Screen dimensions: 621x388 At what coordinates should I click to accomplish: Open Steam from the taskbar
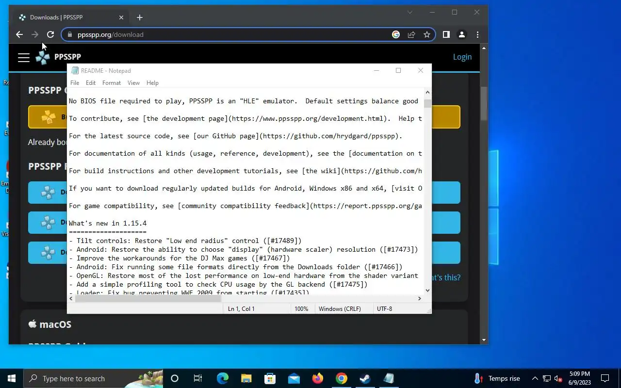pos(365,378)
